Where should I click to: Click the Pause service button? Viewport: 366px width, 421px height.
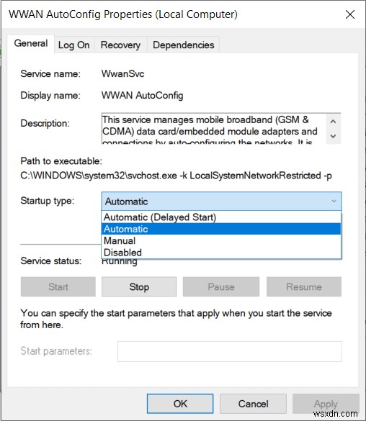[x=221, y=286]
